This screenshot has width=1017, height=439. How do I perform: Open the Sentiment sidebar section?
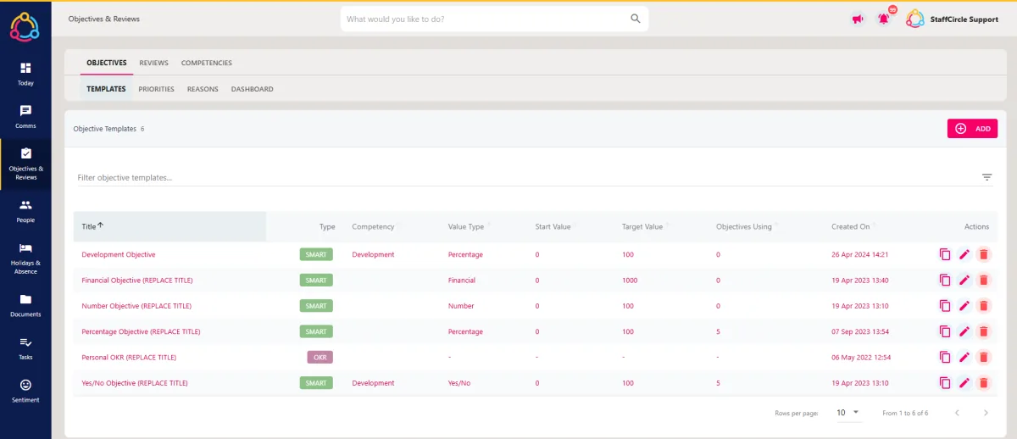click(x=25, y=391)
